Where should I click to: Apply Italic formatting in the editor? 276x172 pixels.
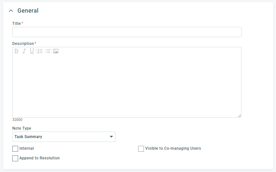[24, 51]
